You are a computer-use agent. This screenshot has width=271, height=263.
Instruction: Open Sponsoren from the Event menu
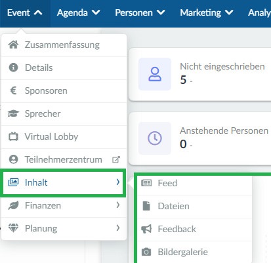pos(64,91)
